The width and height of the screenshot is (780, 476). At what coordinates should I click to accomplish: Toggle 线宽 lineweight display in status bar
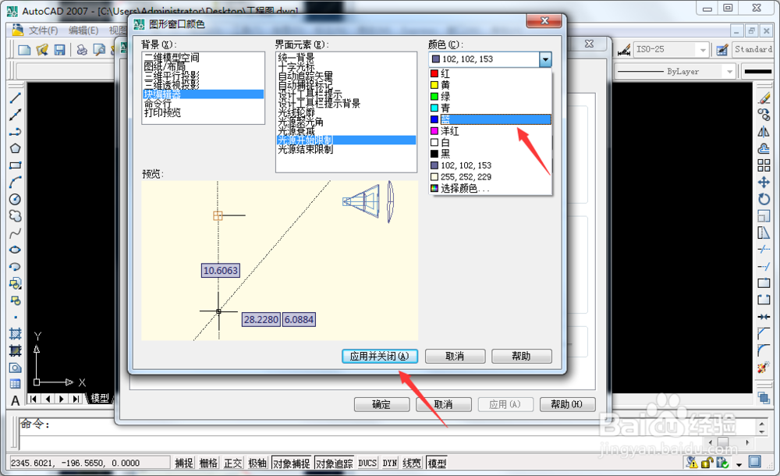(x=412, y=463)
